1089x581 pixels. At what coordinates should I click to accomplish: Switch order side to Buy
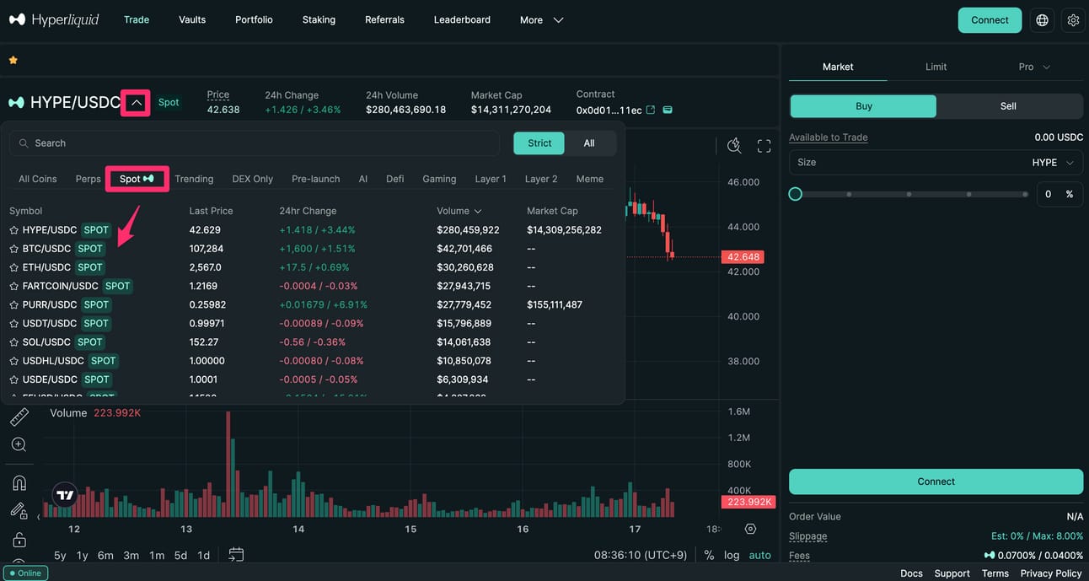(x=863, y=106)
